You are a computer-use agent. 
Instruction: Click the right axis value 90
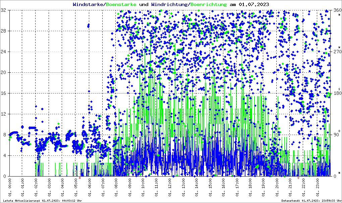(336, 135)
